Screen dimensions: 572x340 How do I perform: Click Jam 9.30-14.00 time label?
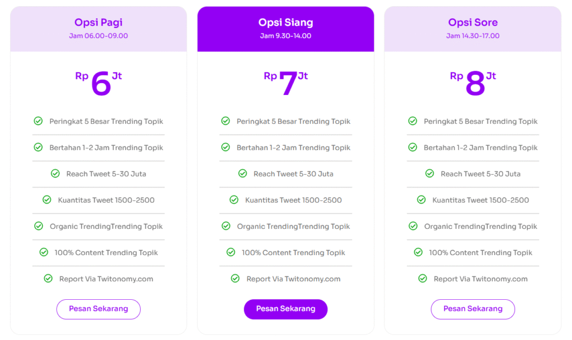285,36
